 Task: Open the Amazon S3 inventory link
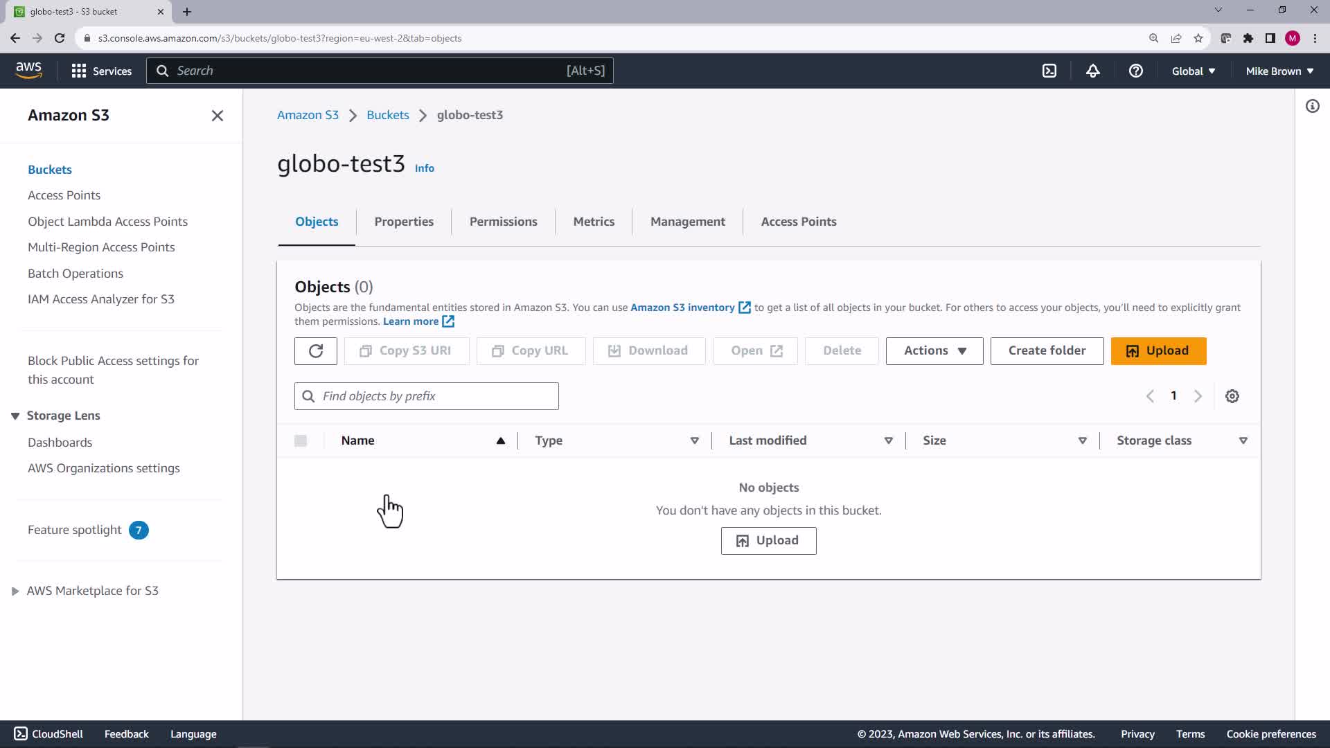[x=682, y=308]
